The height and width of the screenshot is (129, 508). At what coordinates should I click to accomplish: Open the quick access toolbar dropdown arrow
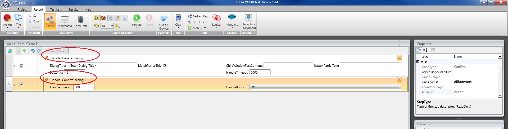click(33, 3)
